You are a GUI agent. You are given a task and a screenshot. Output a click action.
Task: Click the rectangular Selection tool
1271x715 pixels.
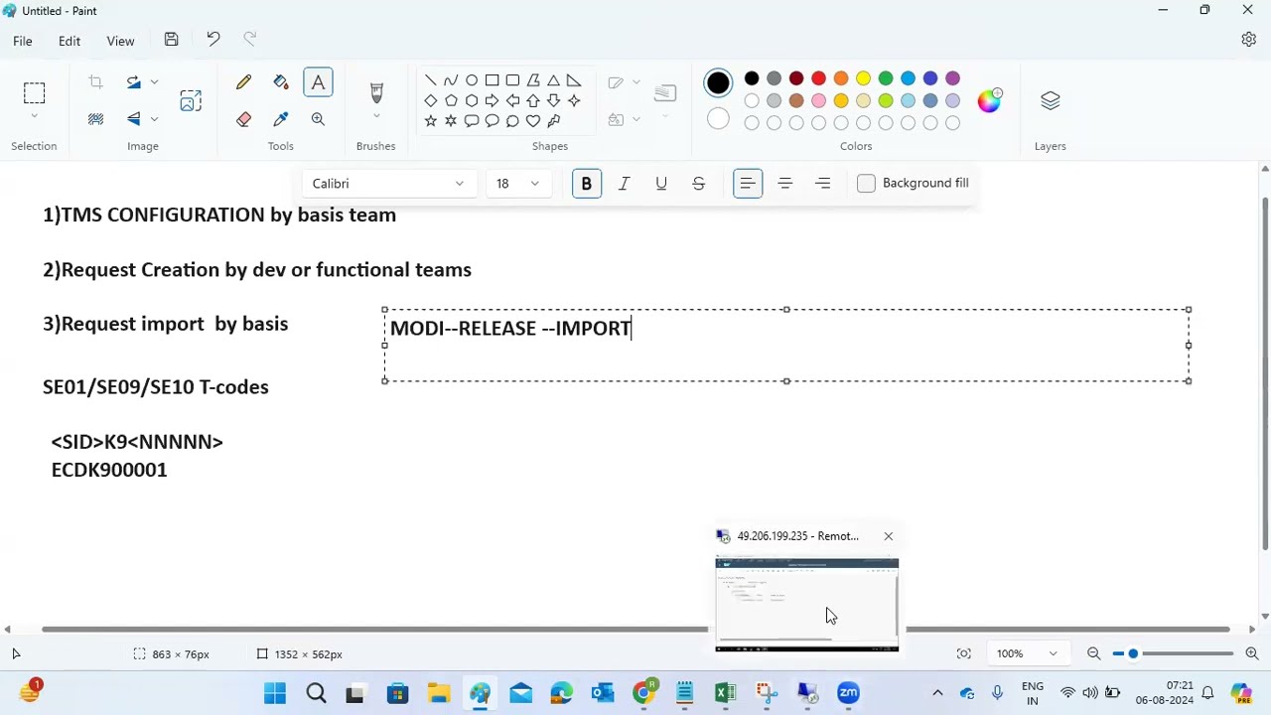tap(34, 93)
